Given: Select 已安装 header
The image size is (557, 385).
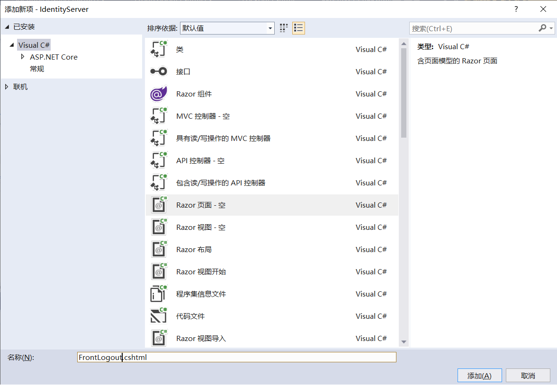Looking at the screenshot, I should point(24,26).
